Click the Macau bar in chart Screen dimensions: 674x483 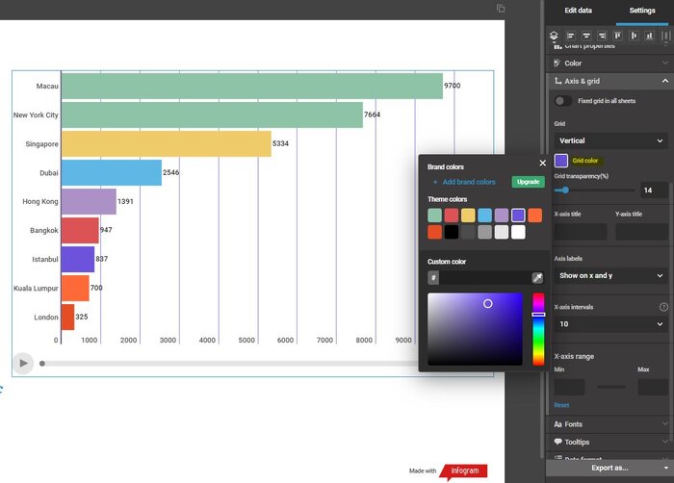252,86
